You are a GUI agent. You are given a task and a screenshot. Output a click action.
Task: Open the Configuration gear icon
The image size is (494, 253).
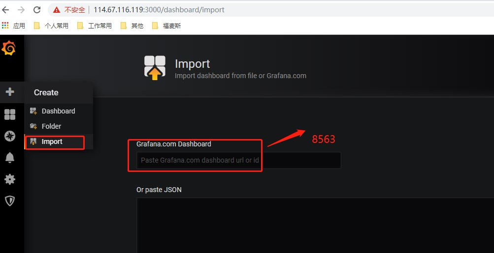(x=10, y=179)
